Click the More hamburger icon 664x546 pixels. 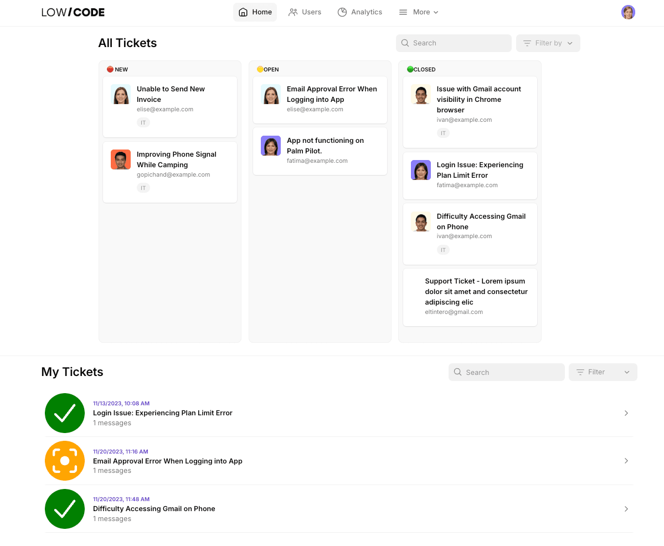(x=403, y=12)
